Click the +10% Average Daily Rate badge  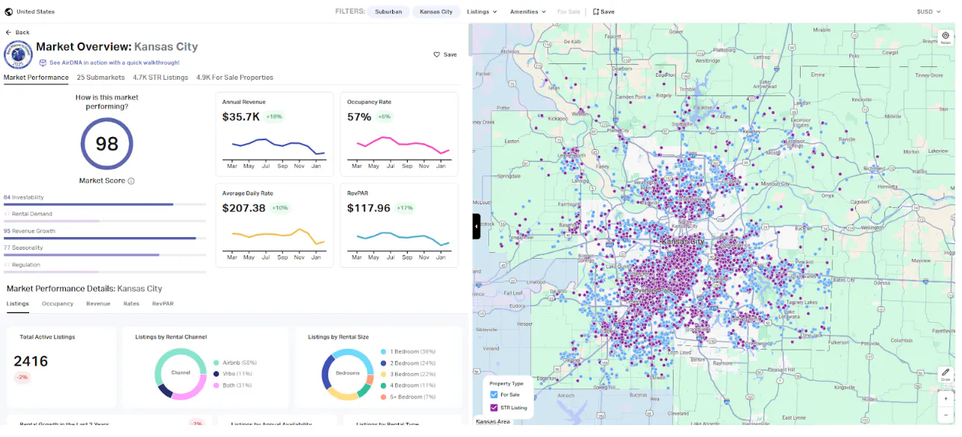pyautogui.click(x=280, y=208)
